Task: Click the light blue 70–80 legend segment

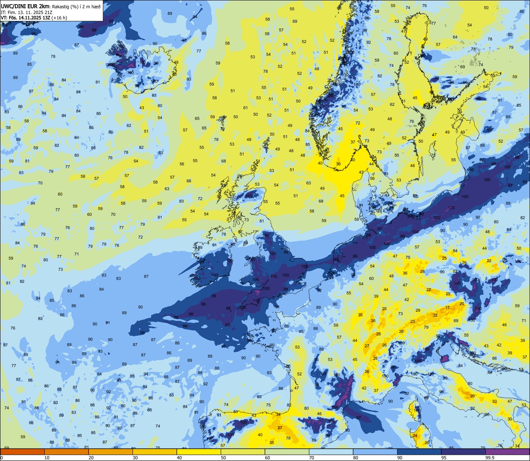Action: pyautogui.click(x=331, y=451)
